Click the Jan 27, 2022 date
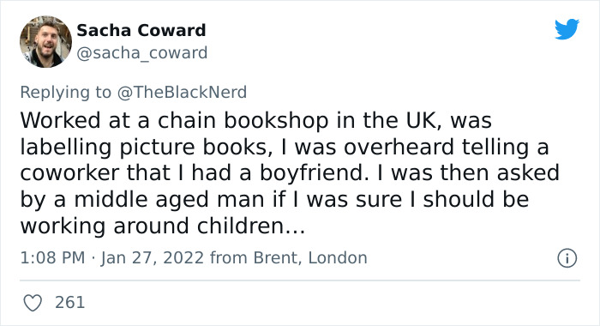This screenshot has width=600, height=326. [153, 258]
